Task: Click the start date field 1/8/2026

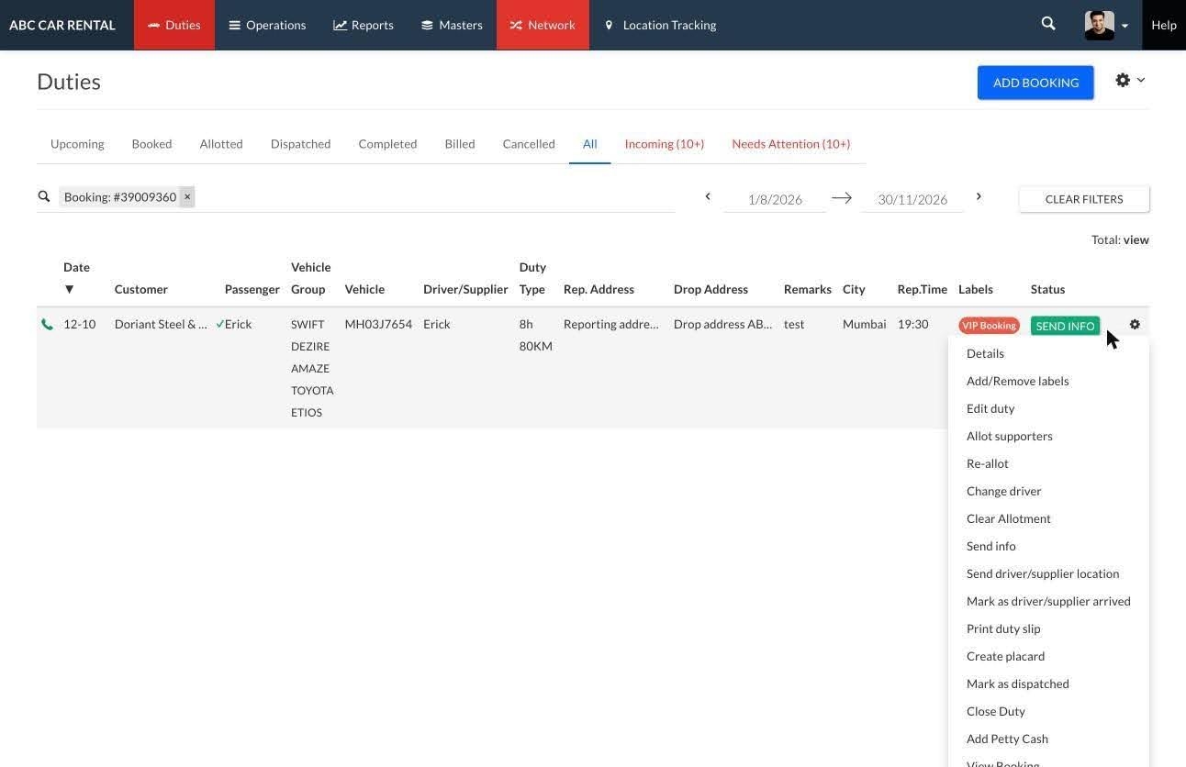Action: click(x=775, y=199)
